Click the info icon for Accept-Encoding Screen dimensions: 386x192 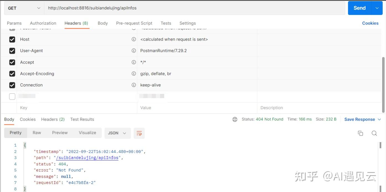tap(134, 73)
